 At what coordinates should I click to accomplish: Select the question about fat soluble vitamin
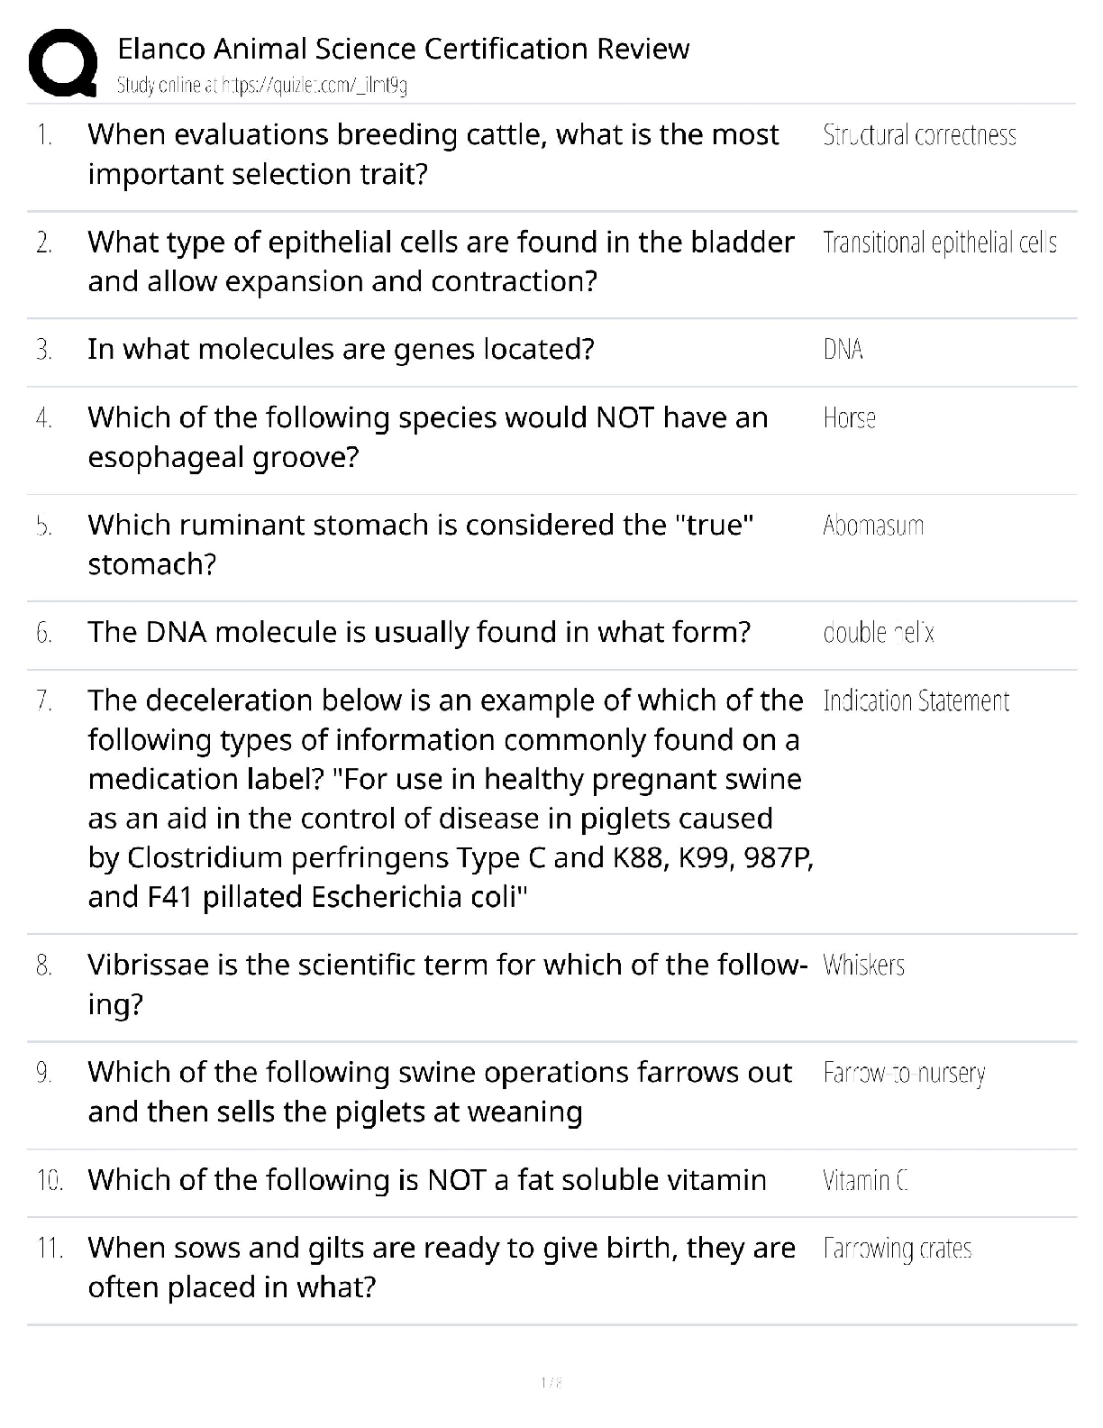[426, 1180]
